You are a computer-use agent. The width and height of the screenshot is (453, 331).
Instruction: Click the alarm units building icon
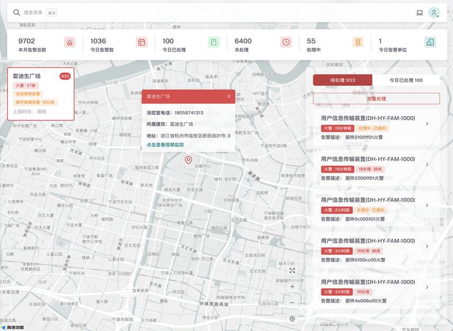point(430,42)
